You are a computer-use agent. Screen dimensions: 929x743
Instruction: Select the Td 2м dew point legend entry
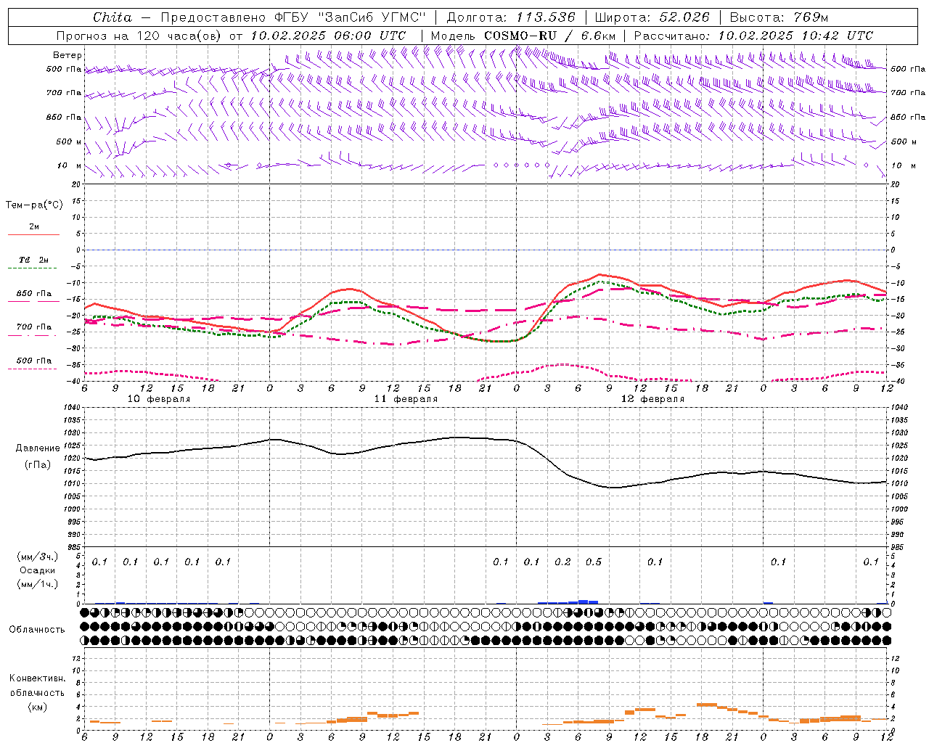(34, 260)
